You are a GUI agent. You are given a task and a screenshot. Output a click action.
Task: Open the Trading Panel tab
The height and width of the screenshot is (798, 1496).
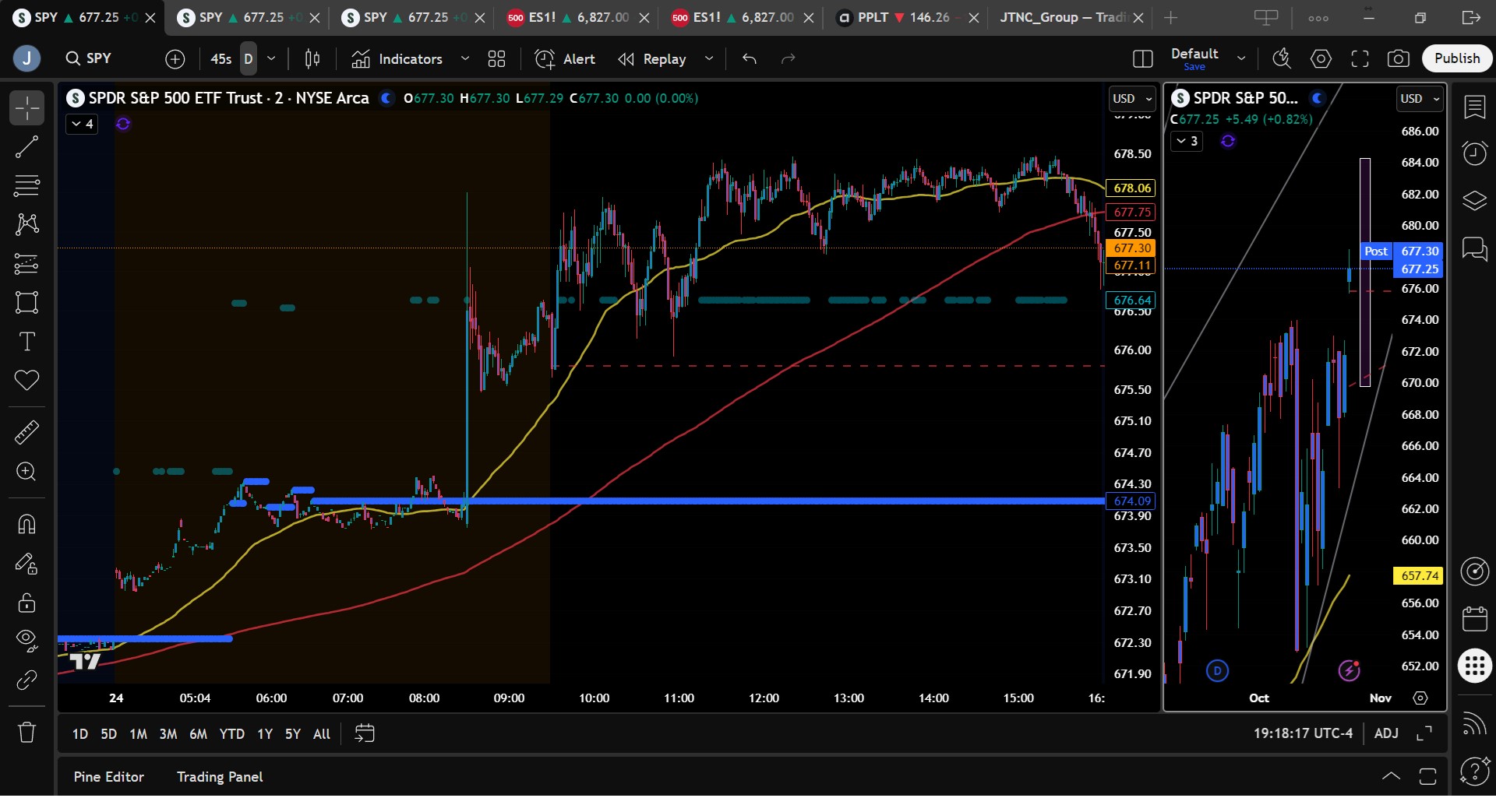(x=220, y=777)
